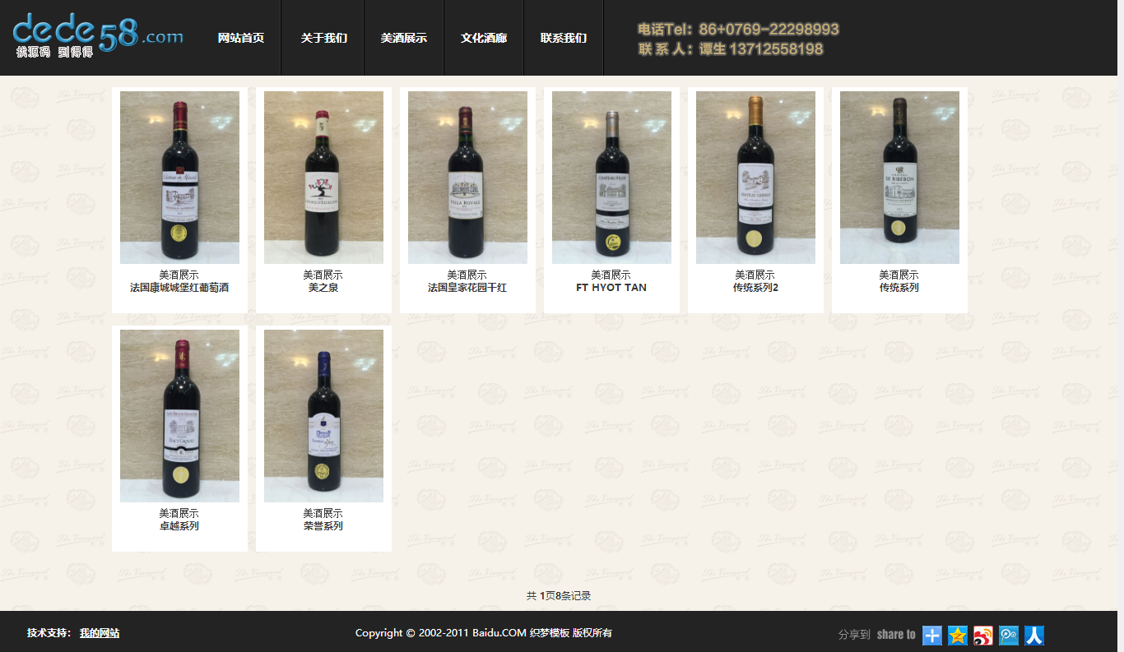Open FT HYOT TAN wine thumbnail
The height and width of the screenshot is (652, 1124).
click(x=611, y=178)
